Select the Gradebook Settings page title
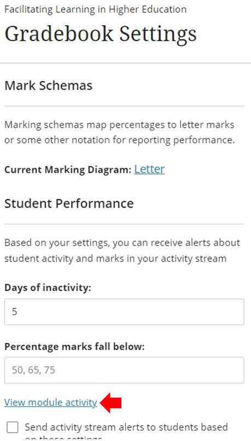The image size is (251, 441). tap(101, 34)
